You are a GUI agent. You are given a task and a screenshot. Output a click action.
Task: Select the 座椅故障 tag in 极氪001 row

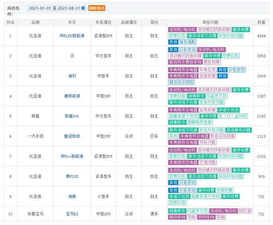click(207, 110)
